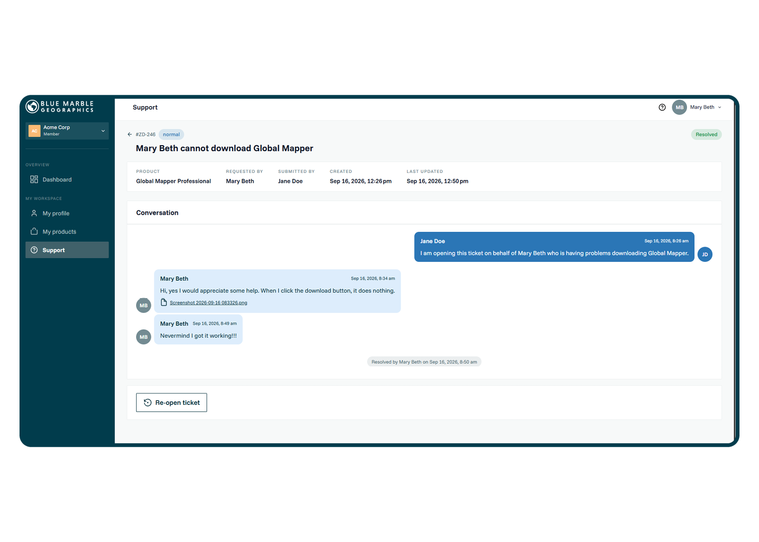The width and height of the screenshot is (759, 542).
Task: Click the Support question-mark sidebar icon
Action: pyautogui.click(x=34, y=250)
